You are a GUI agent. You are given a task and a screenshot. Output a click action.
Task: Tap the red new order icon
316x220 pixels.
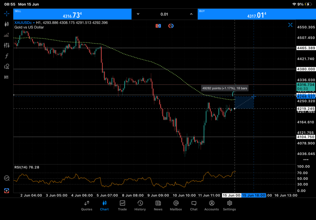[7, 191]
